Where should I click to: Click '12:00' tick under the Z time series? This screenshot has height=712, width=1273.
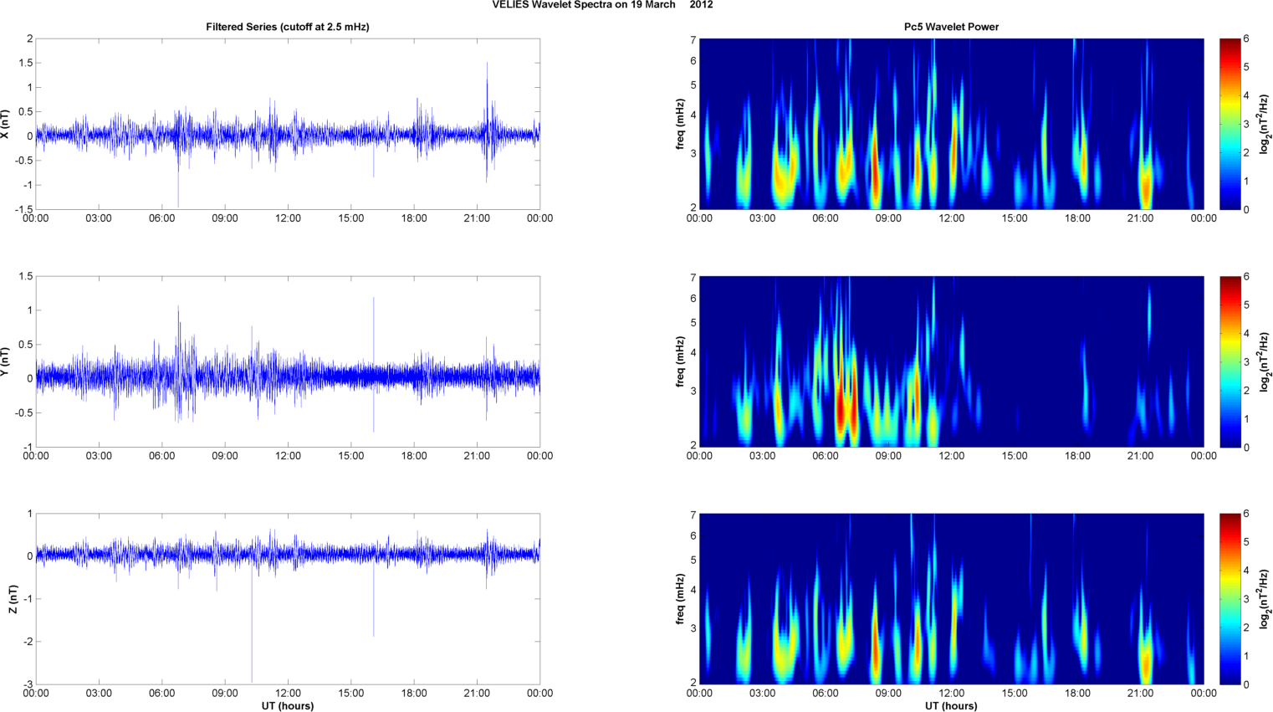coord(288,694)
